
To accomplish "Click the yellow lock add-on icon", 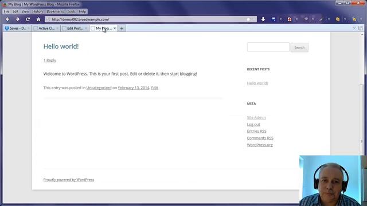I will click(x=354, y=19).
